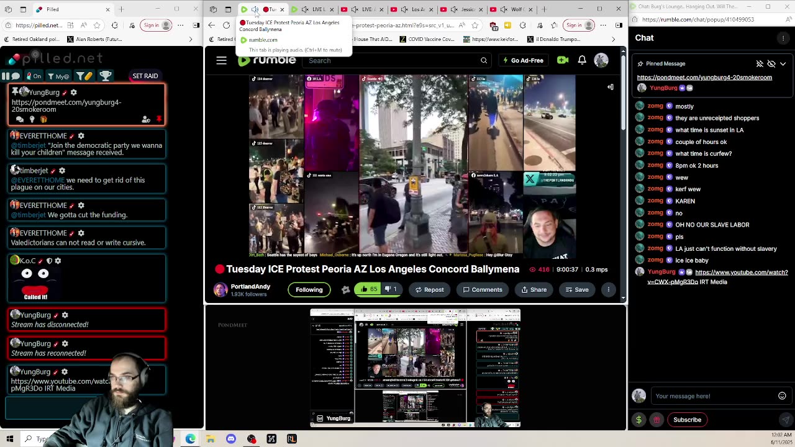This screenshot has width=795, height=447.
Task: Open Discord from the taskbar
Action: [231, 439]
